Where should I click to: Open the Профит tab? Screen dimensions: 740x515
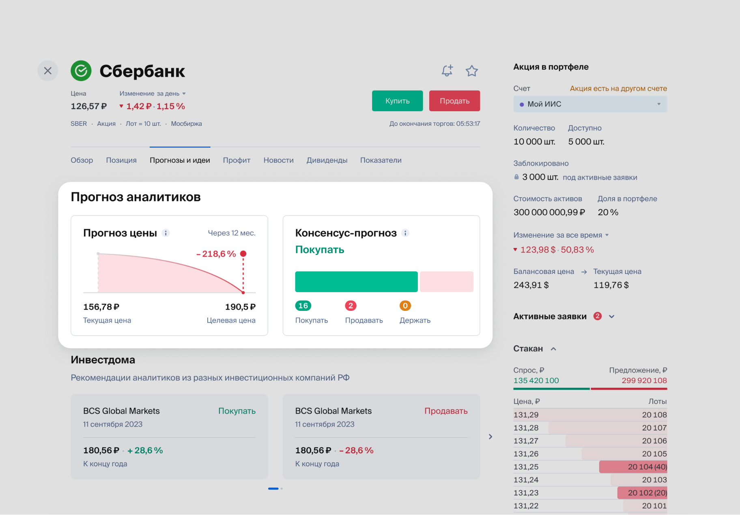tap(237, 160)
